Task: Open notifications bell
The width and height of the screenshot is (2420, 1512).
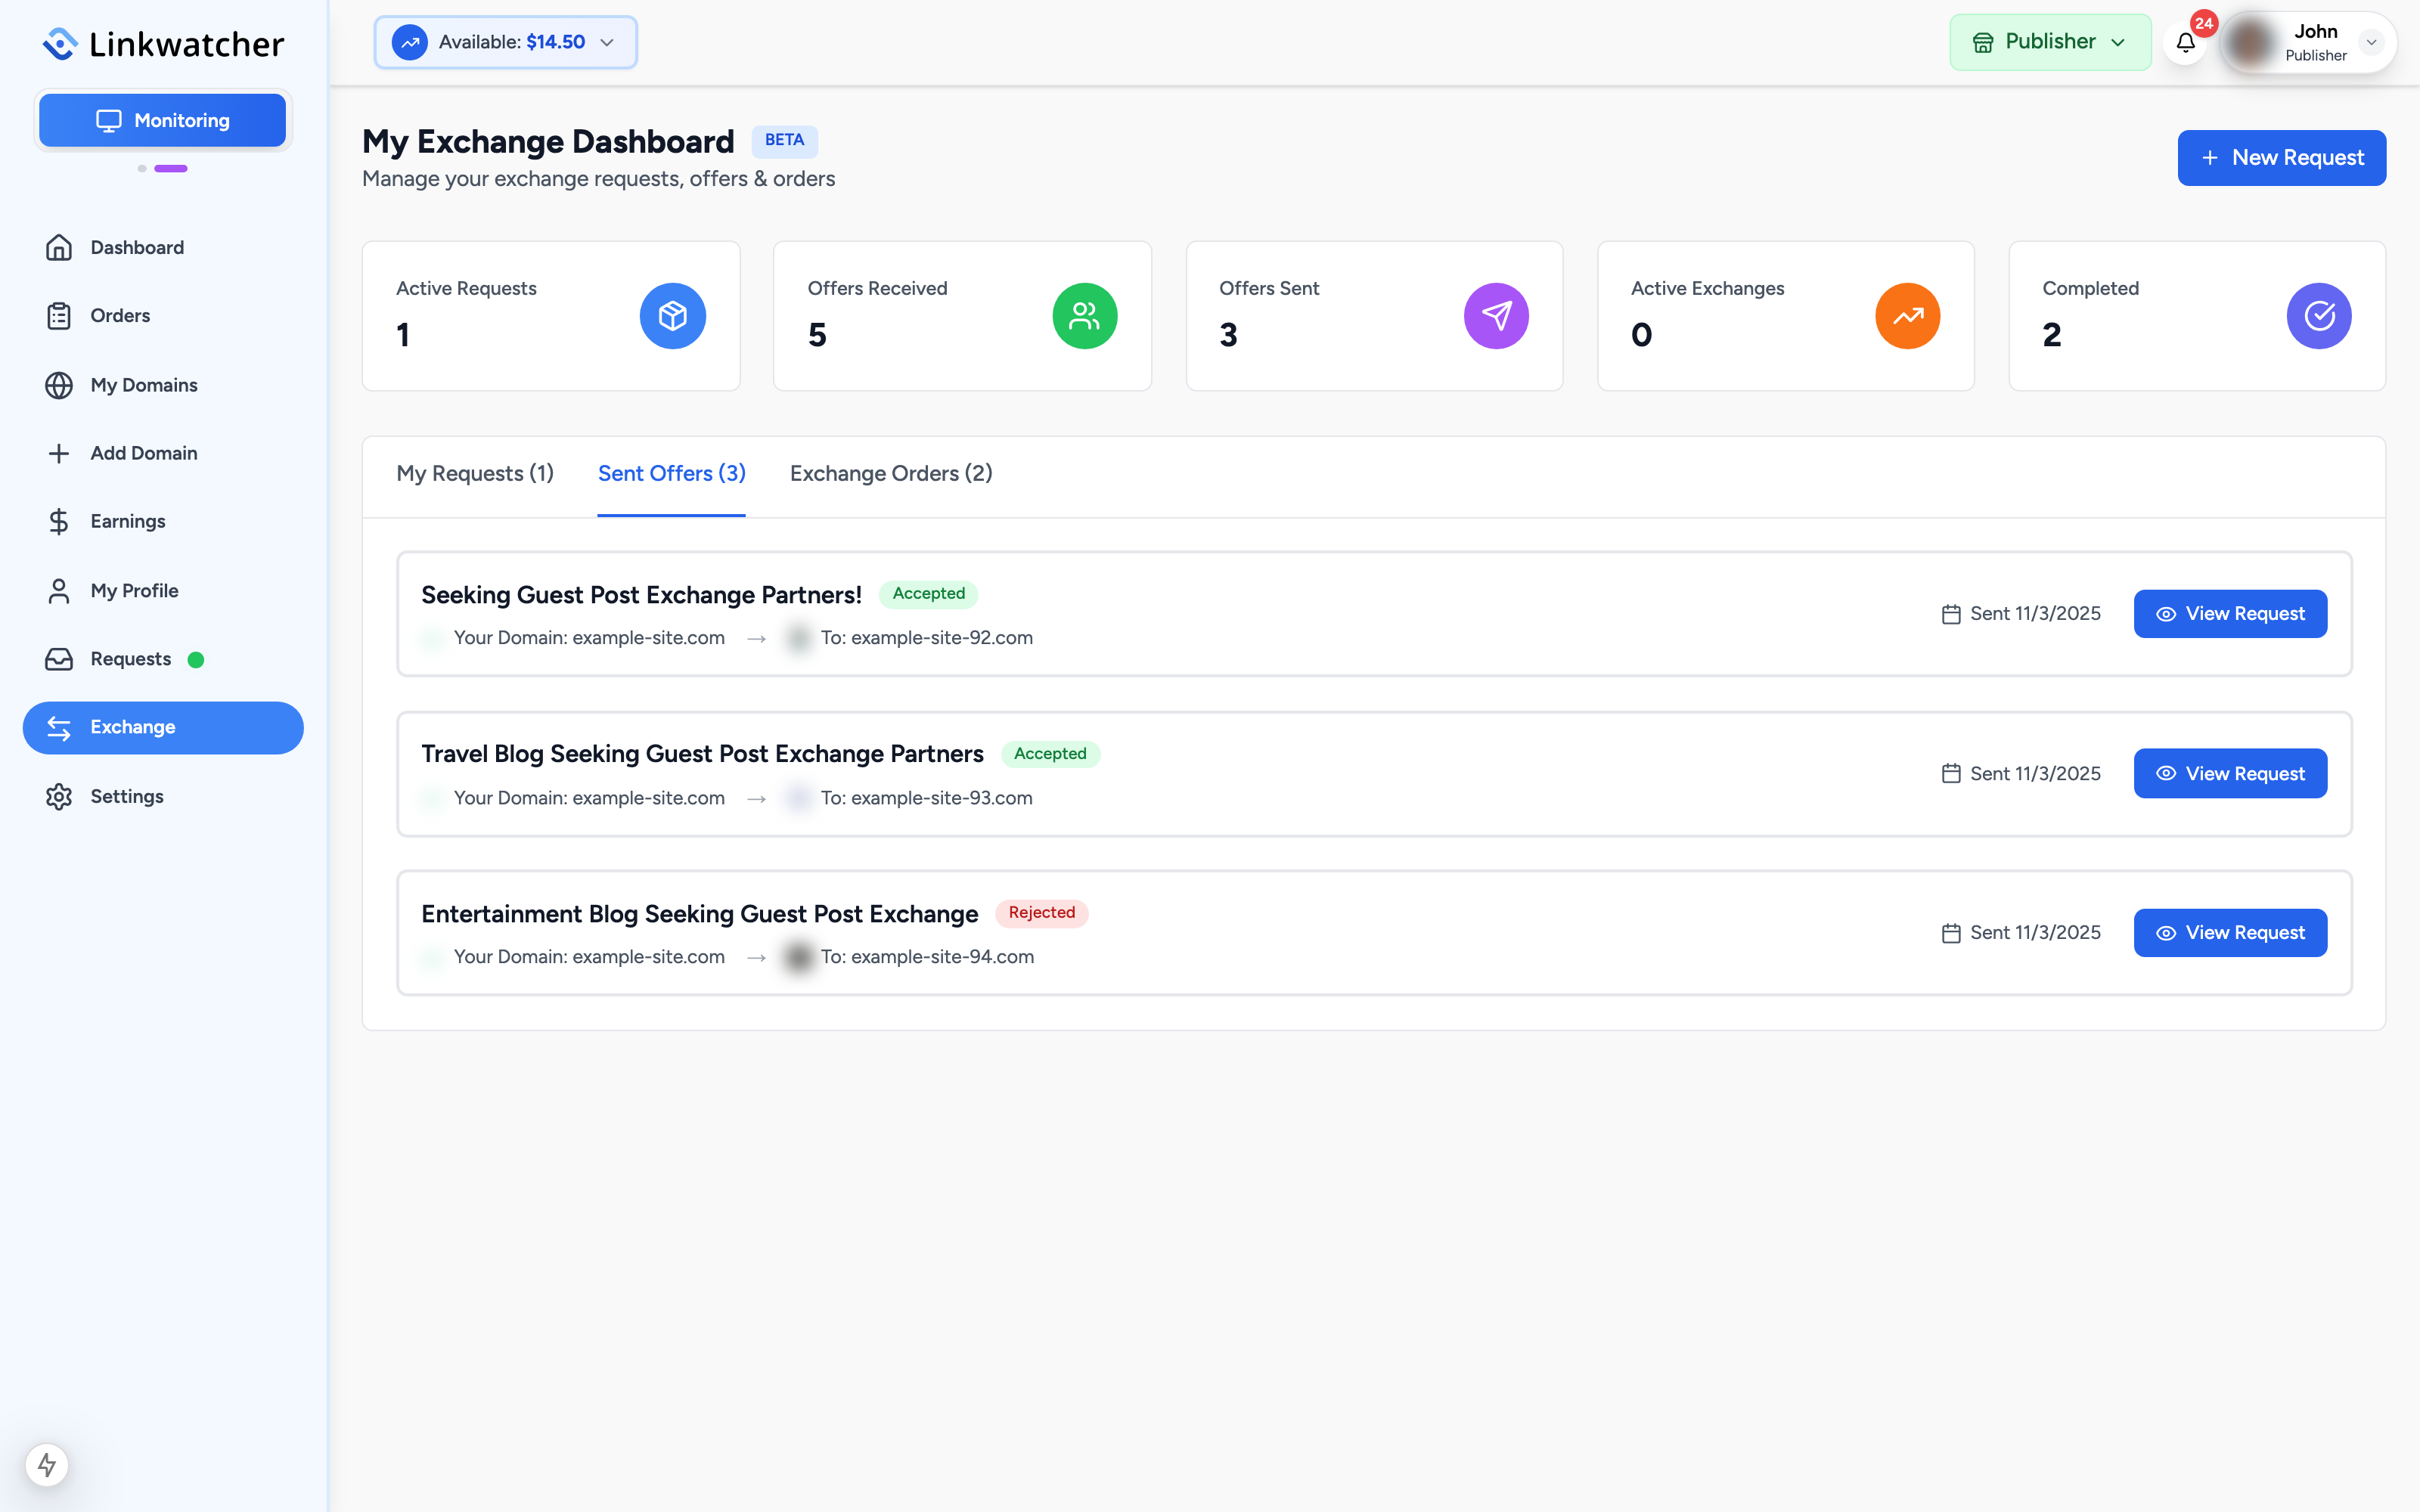Action: click(x=2185, y=43)
